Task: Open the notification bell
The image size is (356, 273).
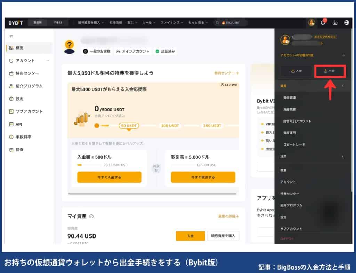Action: pyautogui.click(x=323, y=23)
